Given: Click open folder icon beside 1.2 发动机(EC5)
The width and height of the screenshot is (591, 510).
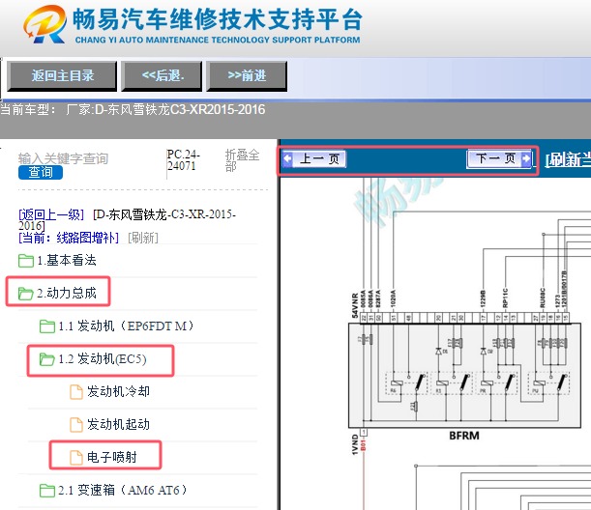Looking at the screenshot, I should [47, 359].
